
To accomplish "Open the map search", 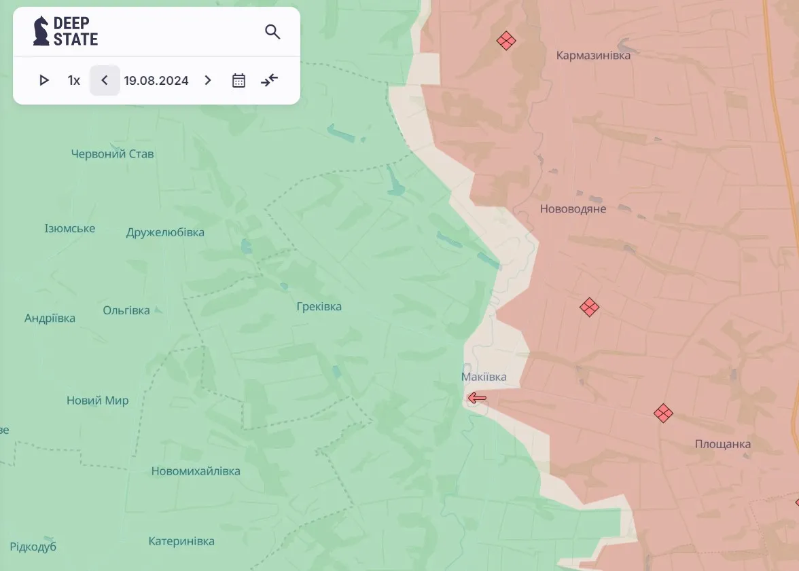I will pos(272,32).
